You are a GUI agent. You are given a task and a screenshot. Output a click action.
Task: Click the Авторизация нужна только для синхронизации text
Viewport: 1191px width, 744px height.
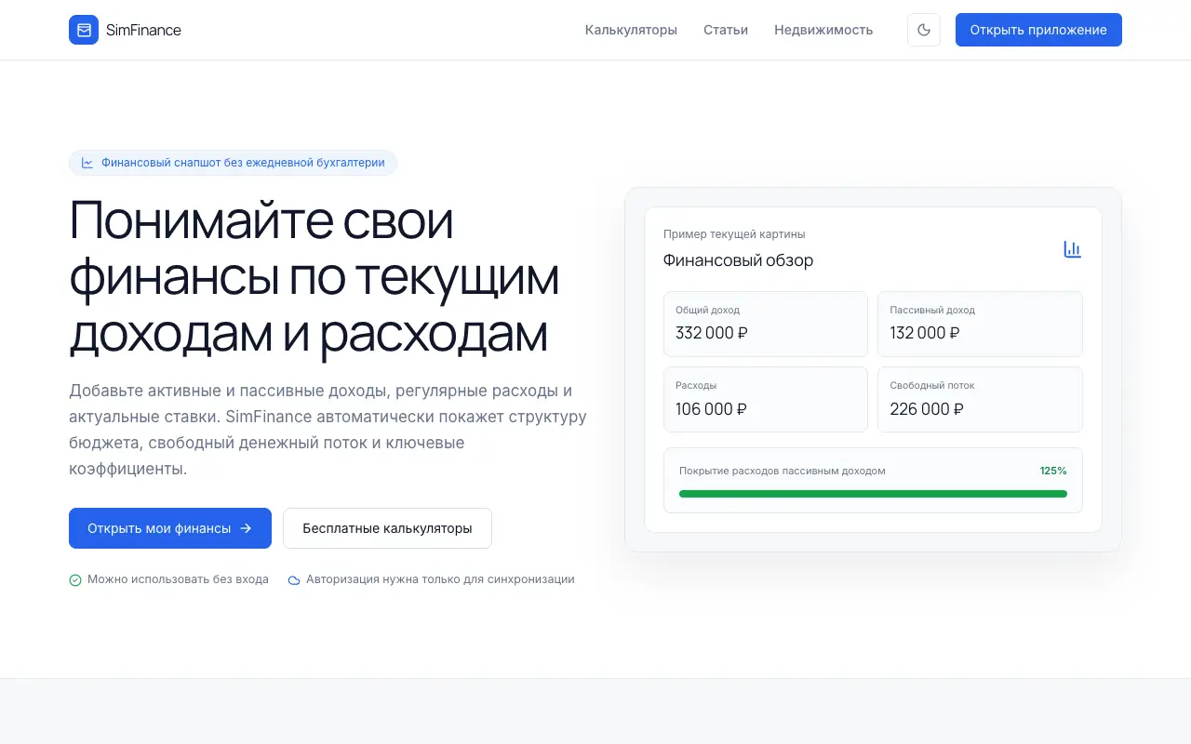click(440, 579)
